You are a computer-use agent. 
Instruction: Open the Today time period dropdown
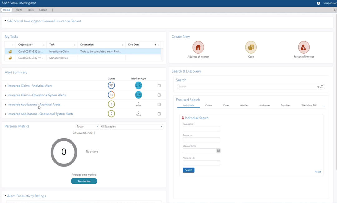coord(87,126)
